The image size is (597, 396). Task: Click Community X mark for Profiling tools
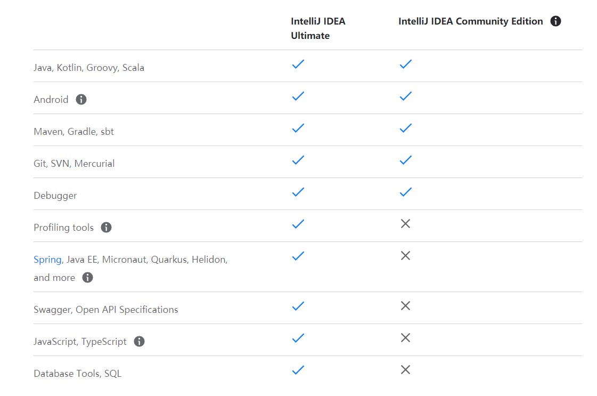click(x=405, y=224)
